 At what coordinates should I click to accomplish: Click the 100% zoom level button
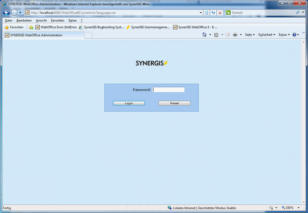coord(288,208)
